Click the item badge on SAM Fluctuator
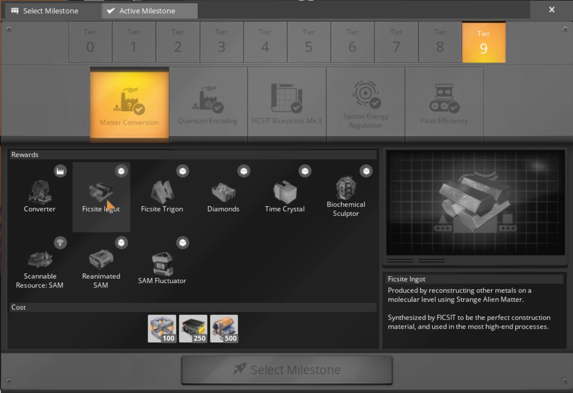The image size is (573, 393). tap(183, 242)
